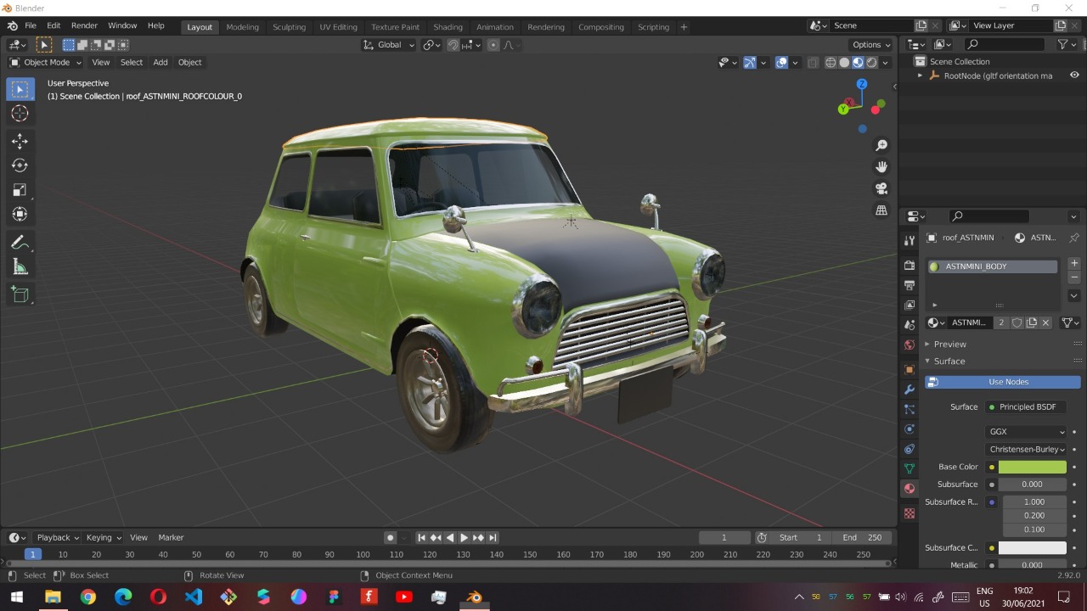The width and height of the screenshot is (1087, 611).
Task: Open the Material properties tab icon
Action: pyautogui.click(x=910, y=488)
